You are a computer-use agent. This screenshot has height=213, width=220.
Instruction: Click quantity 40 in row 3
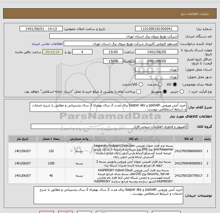pyautogui.click(x=51, y=176)
